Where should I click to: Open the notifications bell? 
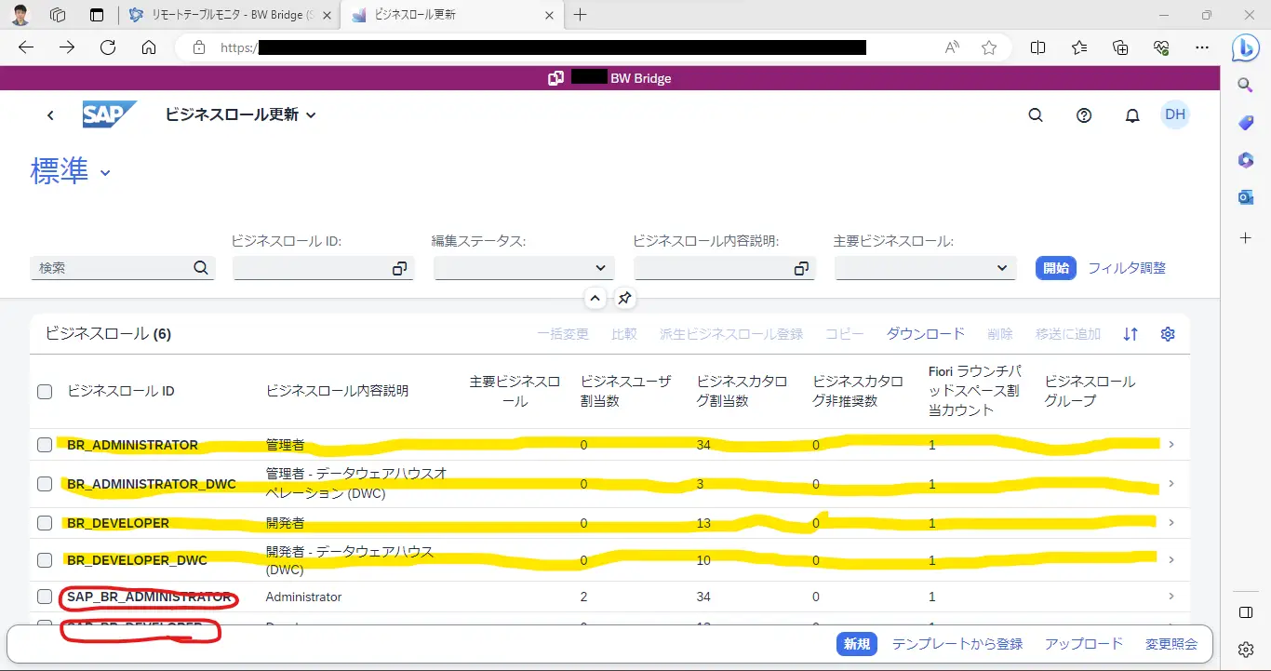pyautogui.click(x=1132, y=115)
